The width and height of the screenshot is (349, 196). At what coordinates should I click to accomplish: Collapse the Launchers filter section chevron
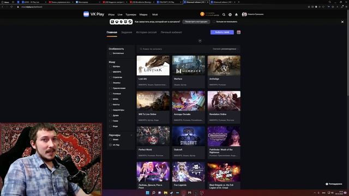point(131,135)
